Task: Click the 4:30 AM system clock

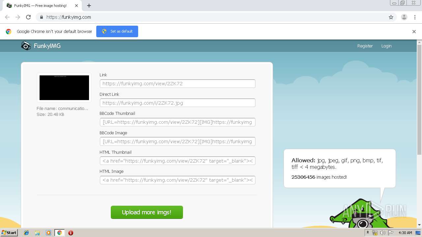Action: [x=405, y=233]
